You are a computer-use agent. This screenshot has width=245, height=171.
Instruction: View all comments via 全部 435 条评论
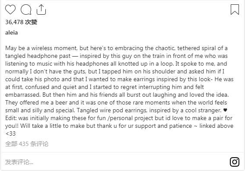pos(27,144)
